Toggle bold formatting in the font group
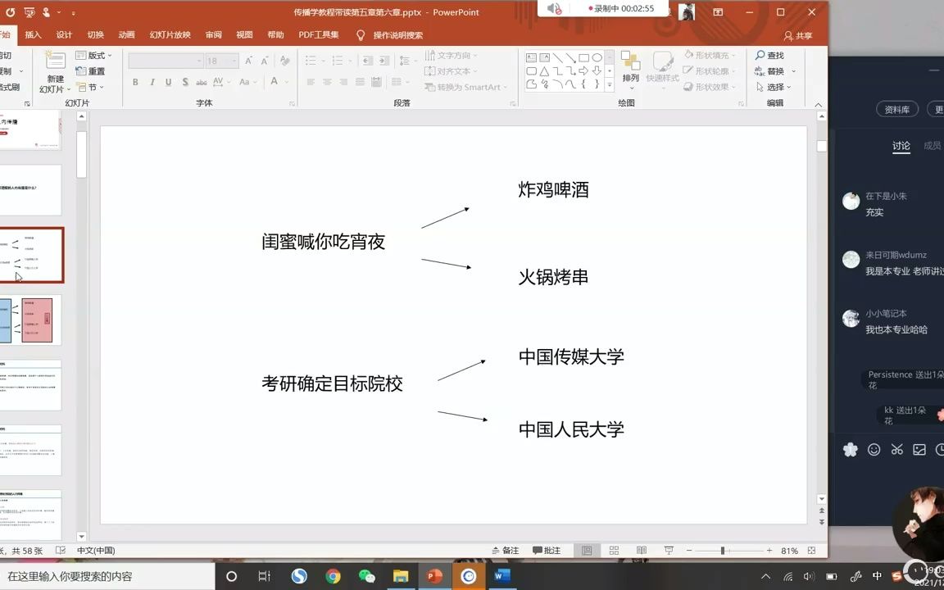 (x=134, y=82)
